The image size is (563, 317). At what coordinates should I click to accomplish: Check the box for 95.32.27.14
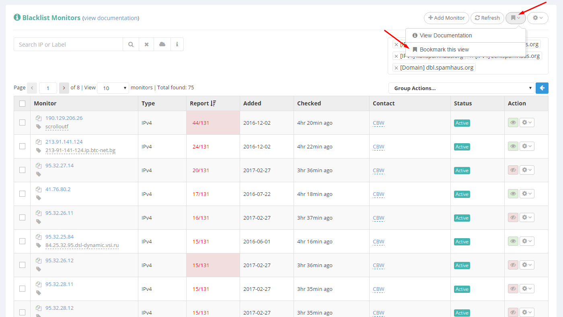click(x=22, y=170)
